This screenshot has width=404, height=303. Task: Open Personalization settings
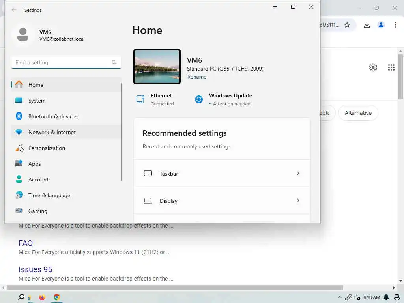(66, 148)
